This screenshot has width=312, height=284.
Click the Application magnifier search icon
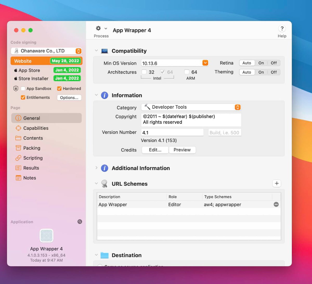tap(80, 222)
